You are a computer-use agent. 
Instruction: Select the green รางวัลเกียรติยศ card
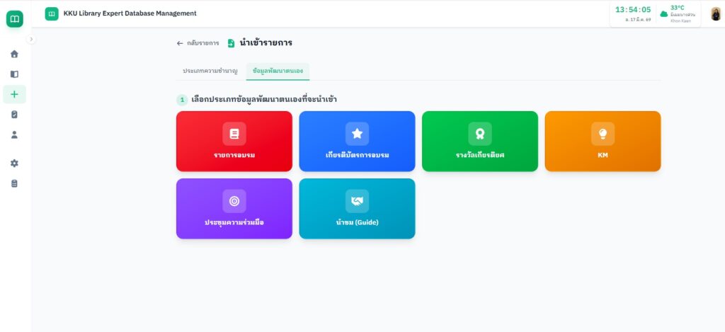coord(479,141)
